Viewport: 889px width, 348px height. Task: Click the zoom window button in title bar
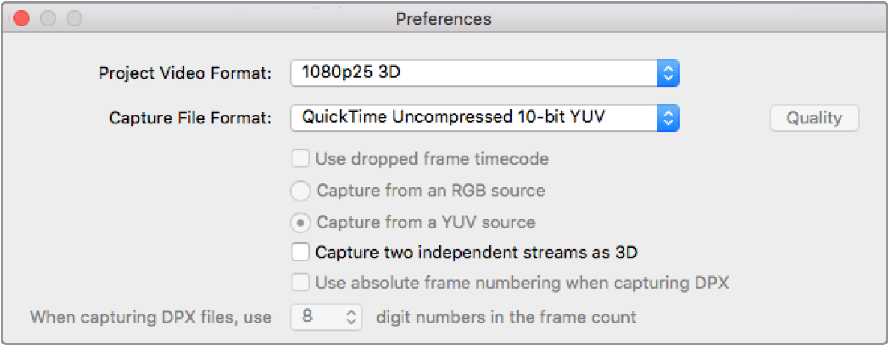click(x=73, y=19)
